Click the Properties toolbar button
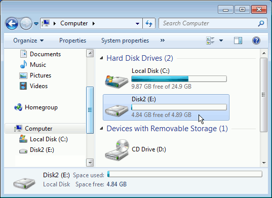The height and width of the screenshot is (198, 272). [x=72, y=41]
